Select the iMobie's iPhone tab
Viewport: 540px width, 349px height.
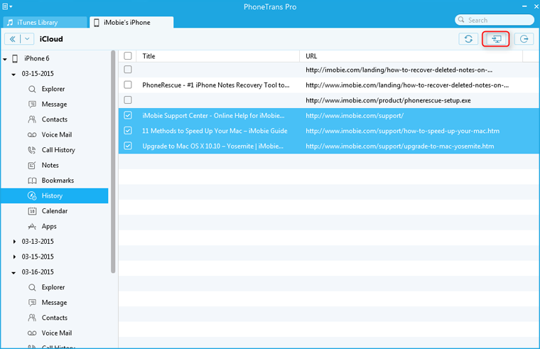point(131,23)
